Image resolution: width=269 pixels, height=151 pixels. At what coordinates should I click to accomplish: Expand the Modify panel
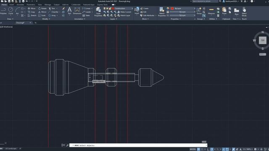46,19
